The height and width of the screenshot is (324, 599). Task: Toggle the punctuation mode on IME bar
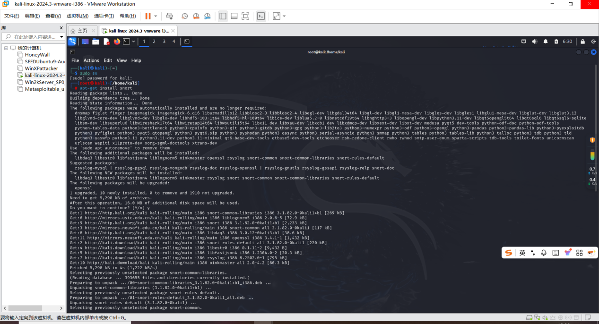(x=533, y=253)
